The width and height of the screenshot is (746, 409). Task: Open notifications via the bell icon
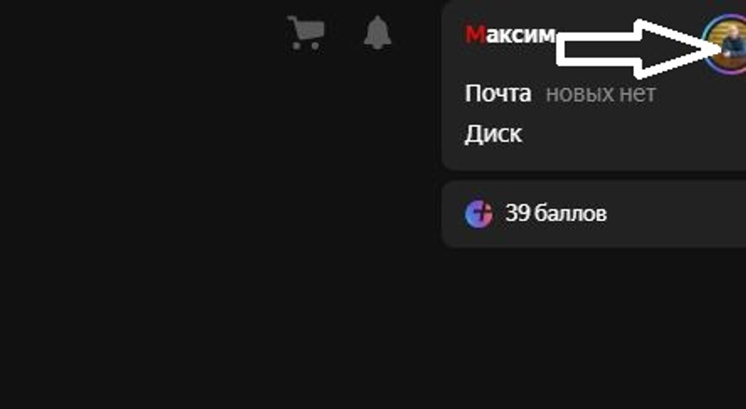coord(378,33)
